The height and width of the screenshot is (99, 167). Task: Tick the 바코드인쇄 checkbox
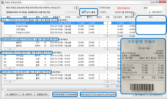(99, 8)
